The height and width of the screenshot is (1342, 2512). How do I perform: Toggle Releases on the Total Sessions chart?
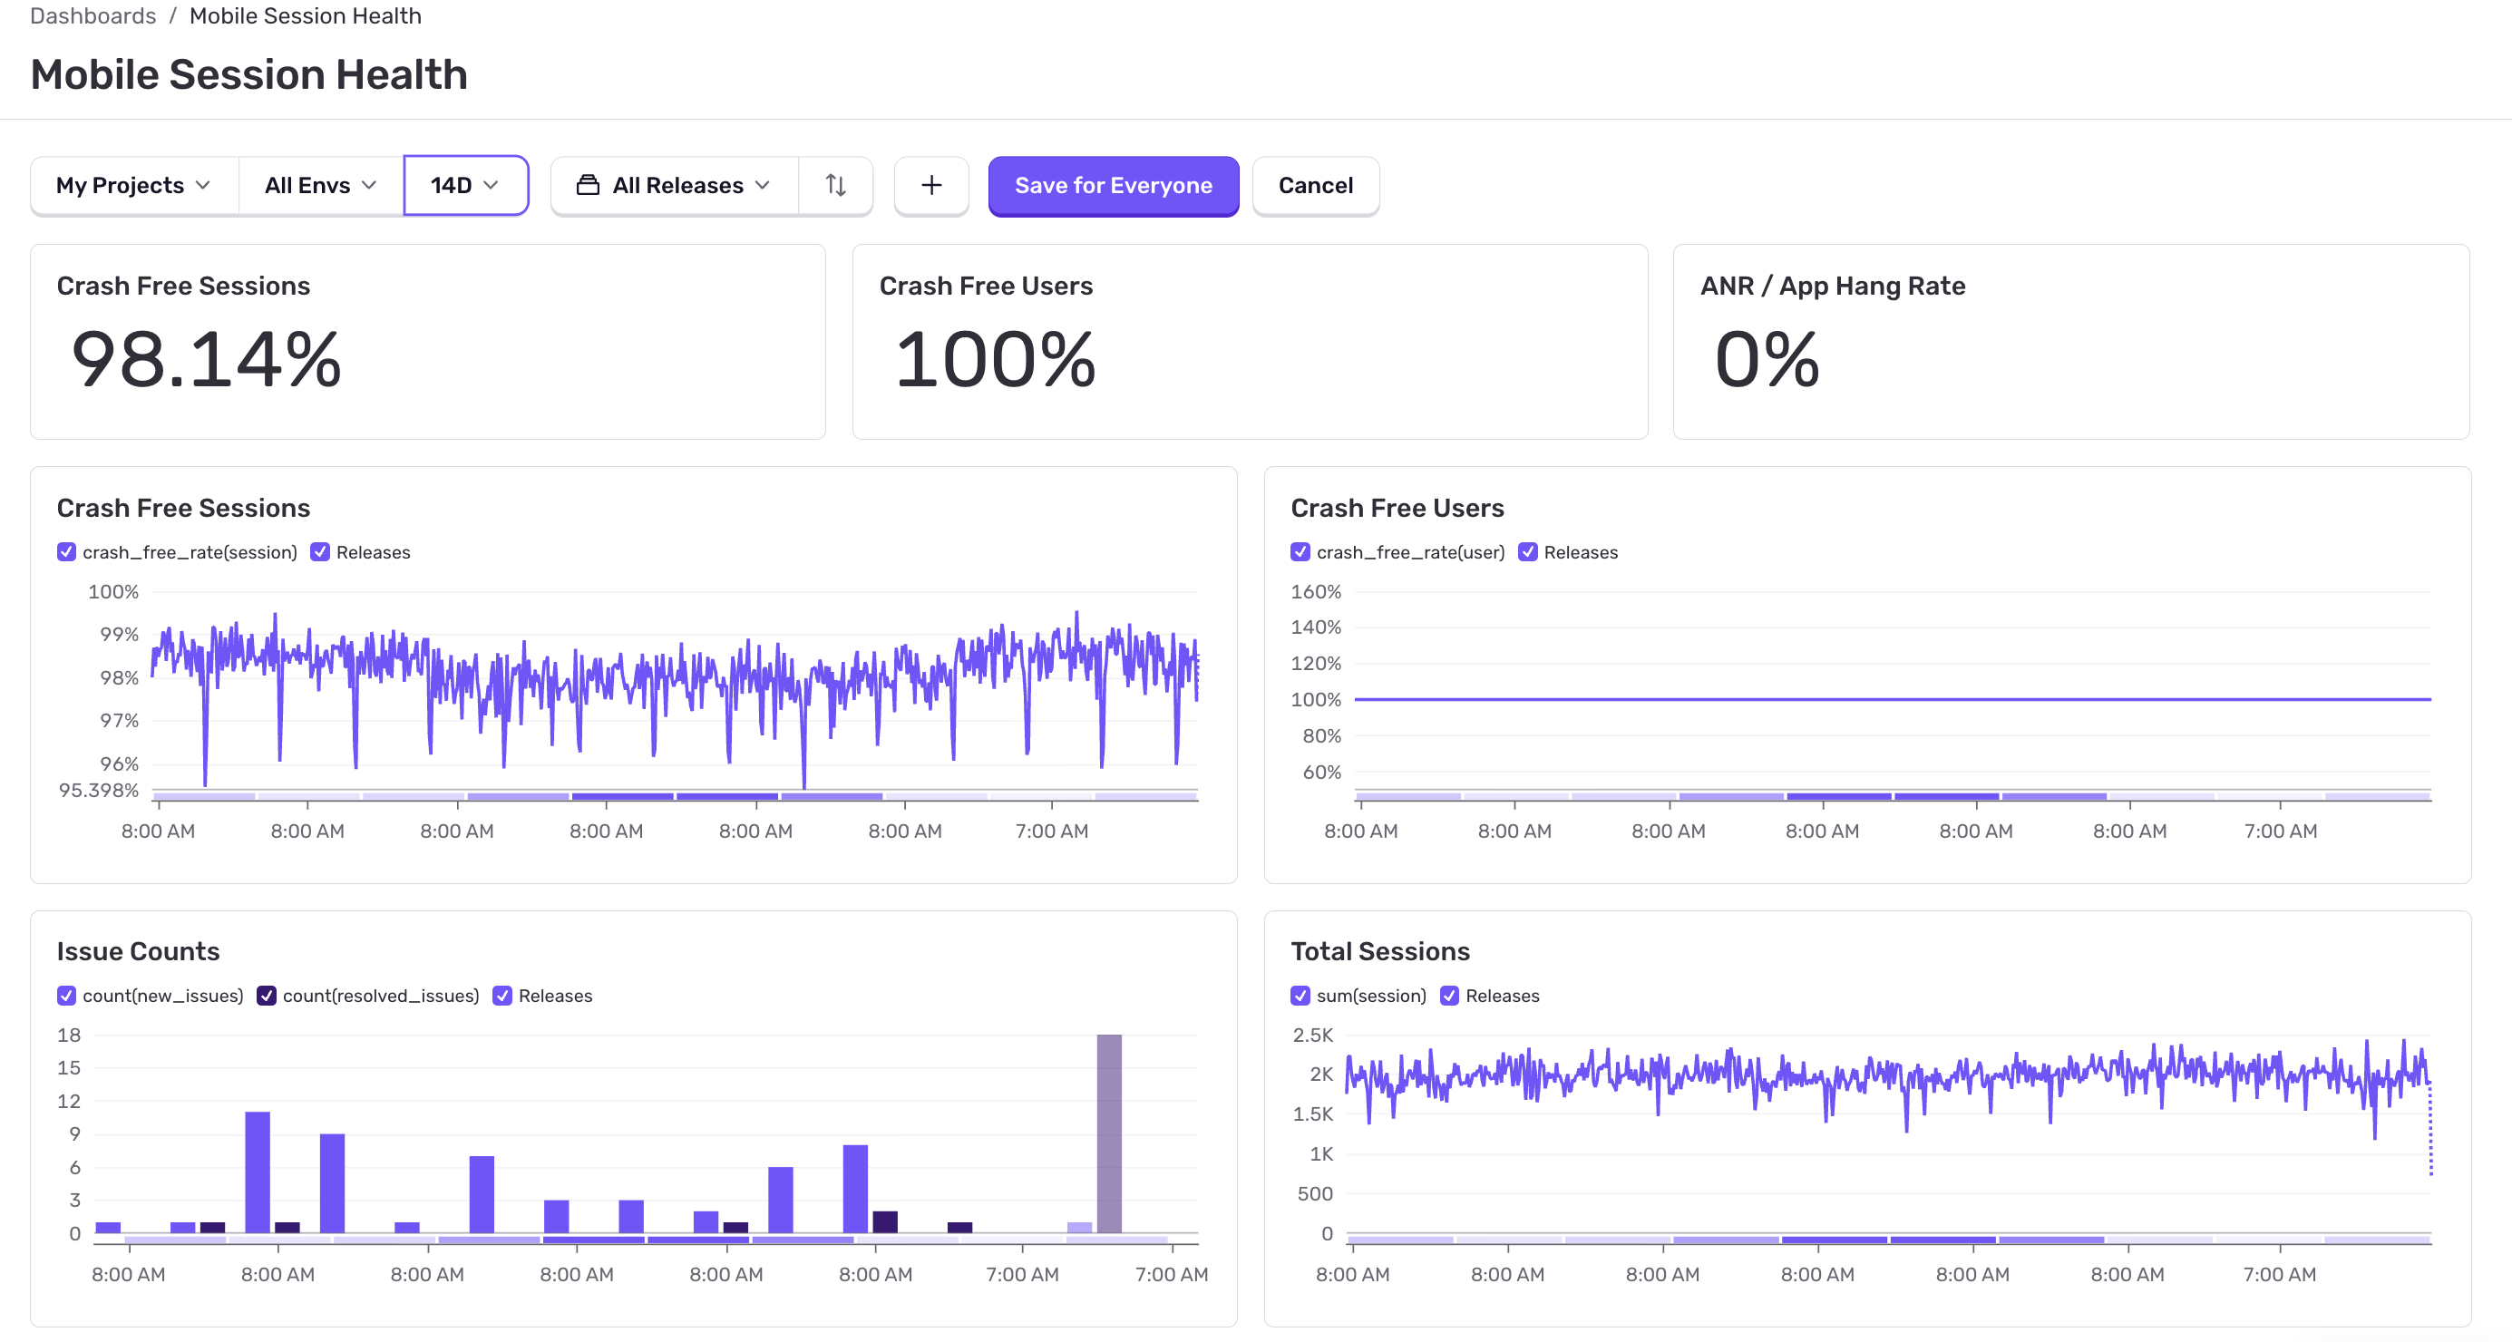[1450, 996]
